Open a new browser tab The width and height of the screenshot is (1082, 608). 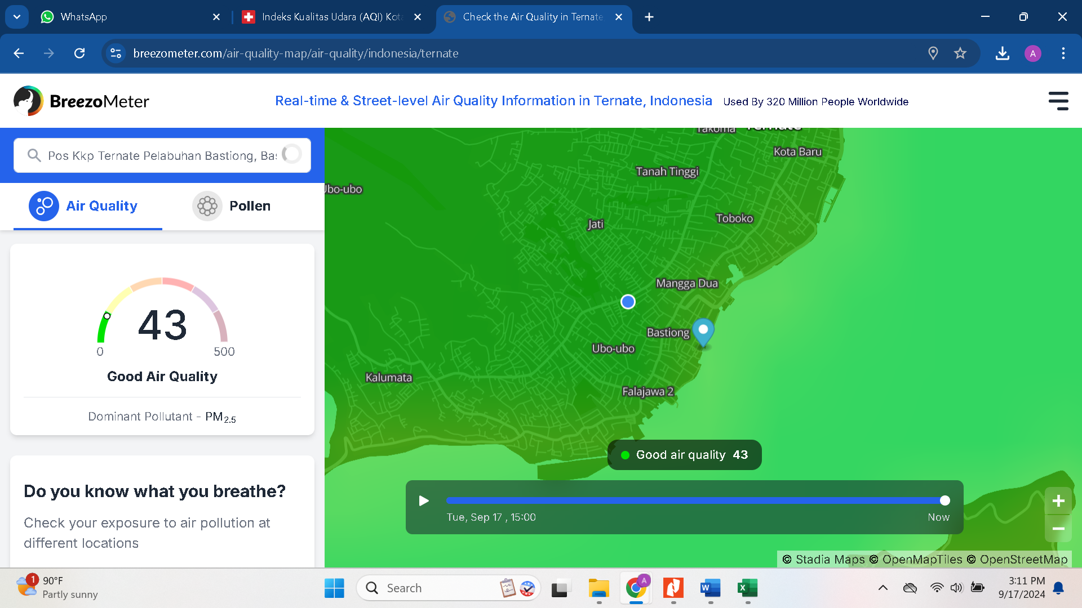649,17
